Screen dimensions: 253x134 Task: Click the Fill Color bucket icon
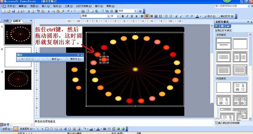tap(85, 129)
